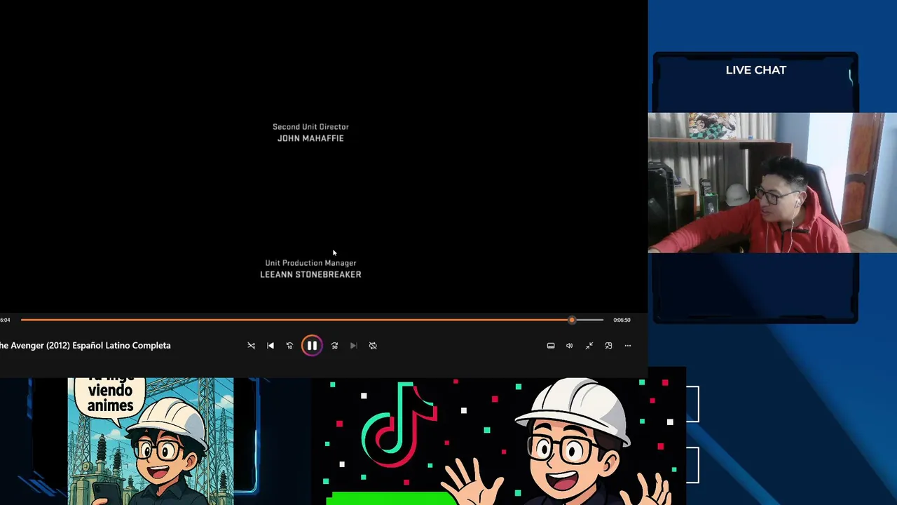
Task: Click the 'Unit Production Manager' credit line
Action: 310,263
